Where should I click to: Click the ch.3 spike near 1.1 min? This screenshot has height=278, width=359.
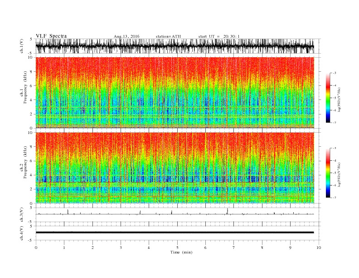tap(68, 212)
